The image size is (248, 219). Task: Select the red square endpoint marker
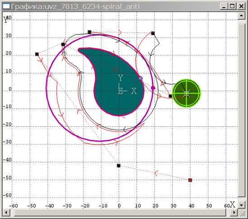(190, 180)
